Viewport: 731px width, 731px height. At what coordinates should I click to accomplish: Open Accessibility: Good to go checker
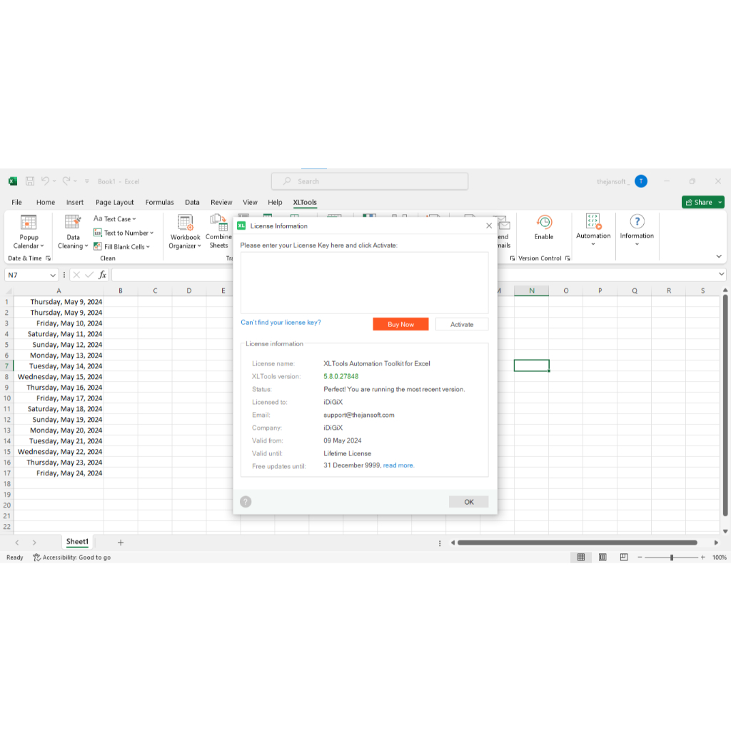[x=72, y=557]
